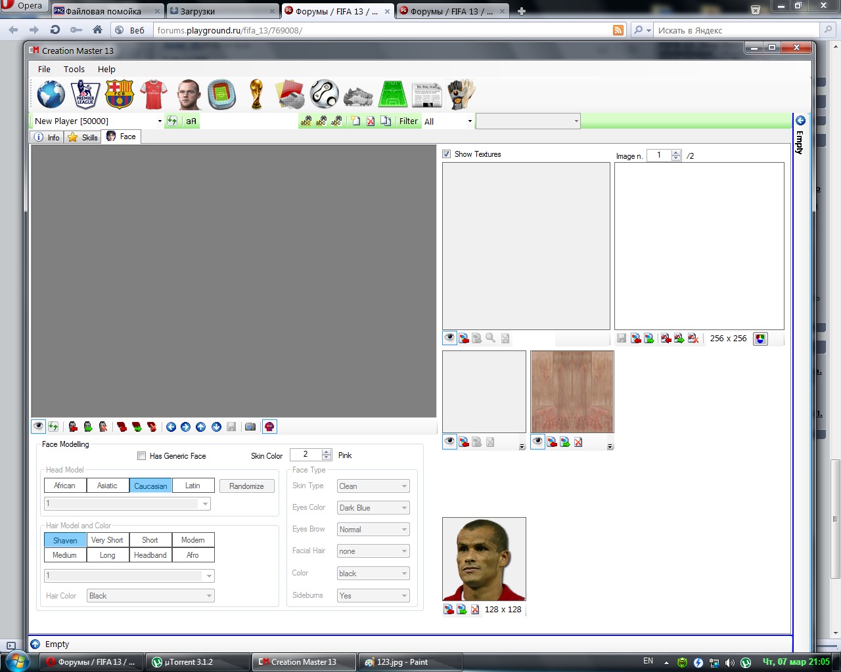
Task: Enable the Has Generic Face checkbox
Action: pyautogui.click(x=141, y=456)
